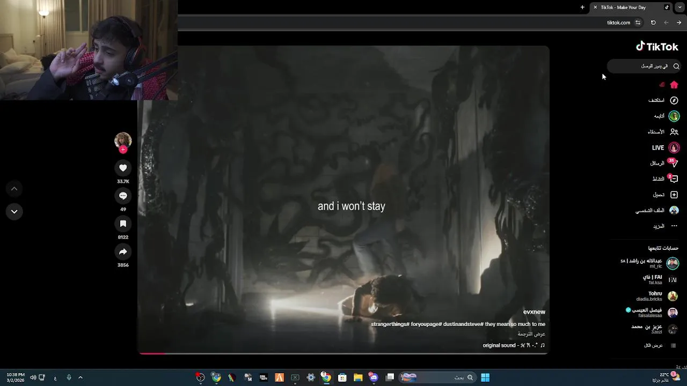Click the #strangerthings hashtag
Viewport: 687px width, 386px height.
[x=390, y=324]
